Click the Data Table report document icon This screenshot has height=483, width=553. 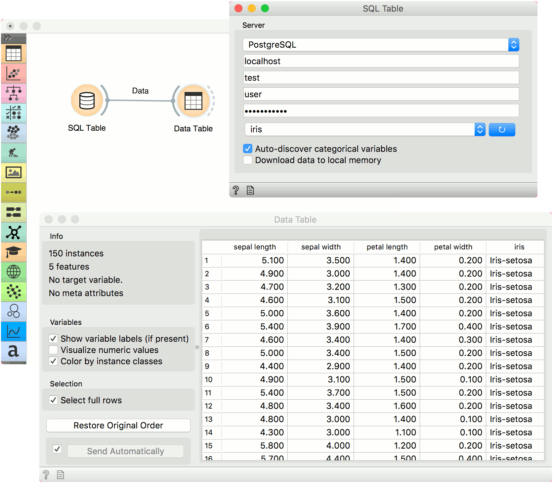(x=60, y=475)
